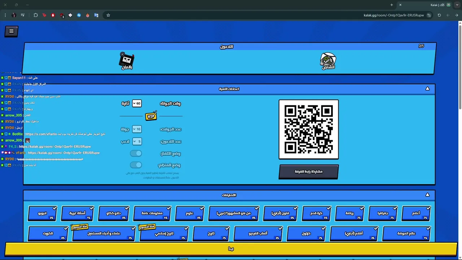Toggle the وضع التلفاز switch
The width and height of the screenshot is (462, 260).
coord(136,153)
